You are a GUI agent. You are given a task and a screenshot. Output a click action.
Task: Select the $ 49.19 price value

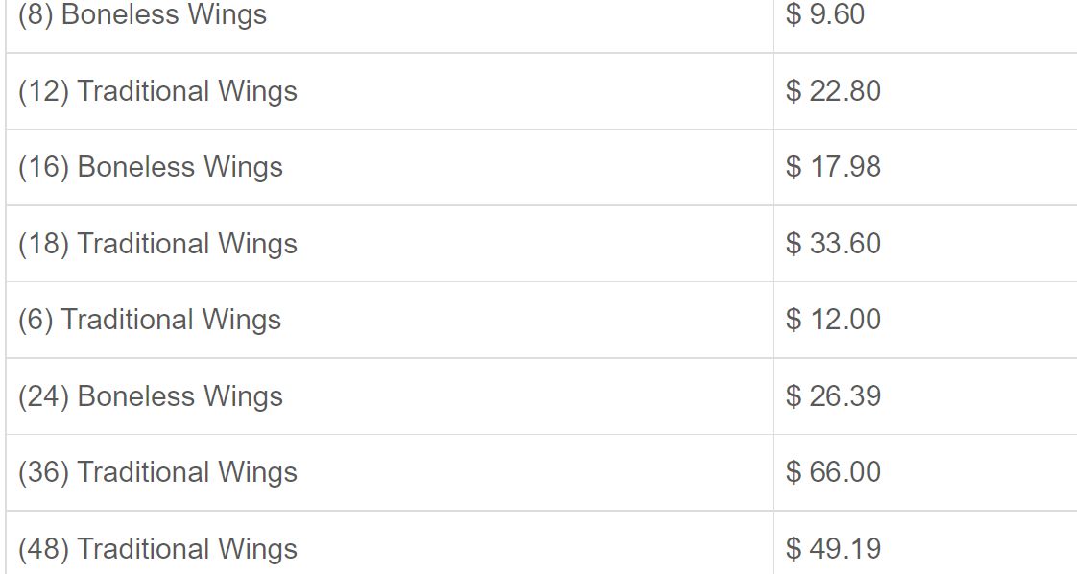(x=833, y=549)
